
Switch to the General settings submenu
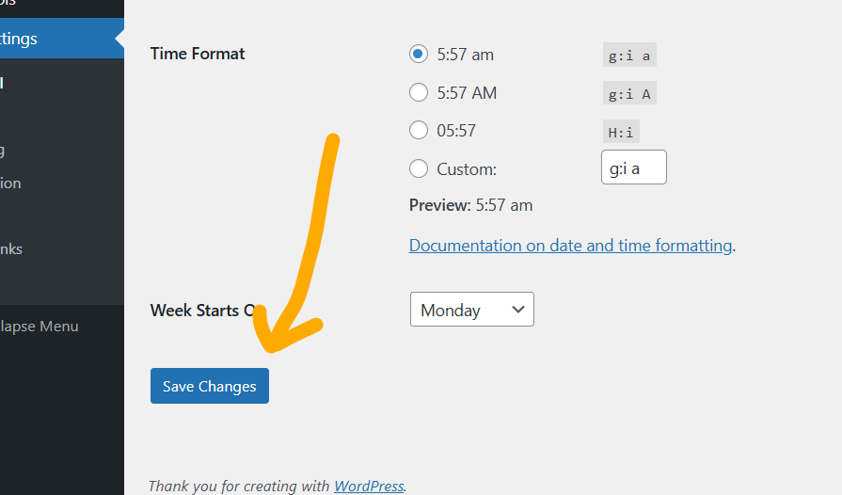[3, 83]
